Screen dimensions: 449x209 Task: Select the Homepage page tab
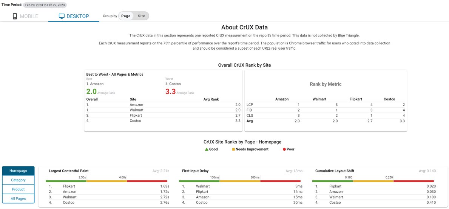tap(19, 171)
